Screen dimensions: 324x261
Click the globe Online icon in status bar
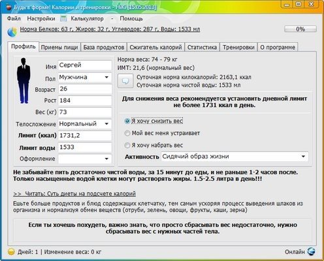click(x=311, y=251)
